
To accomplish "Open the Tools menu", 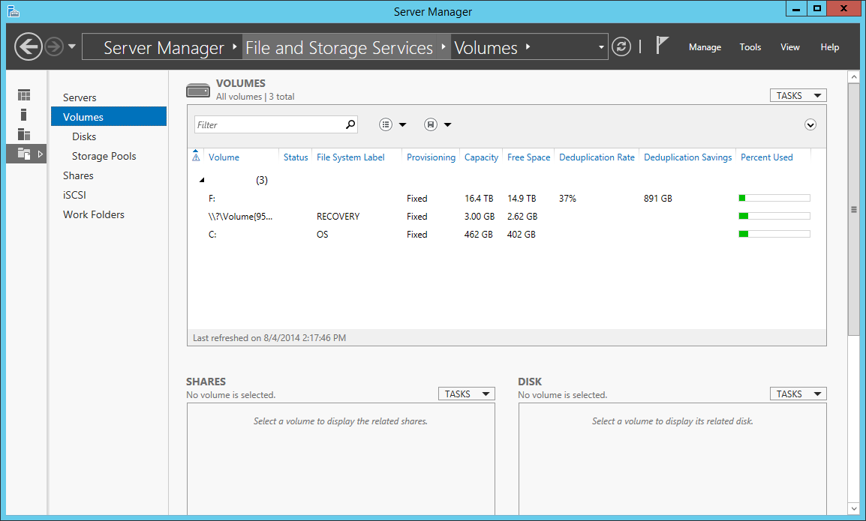I will tap(750, 46).
